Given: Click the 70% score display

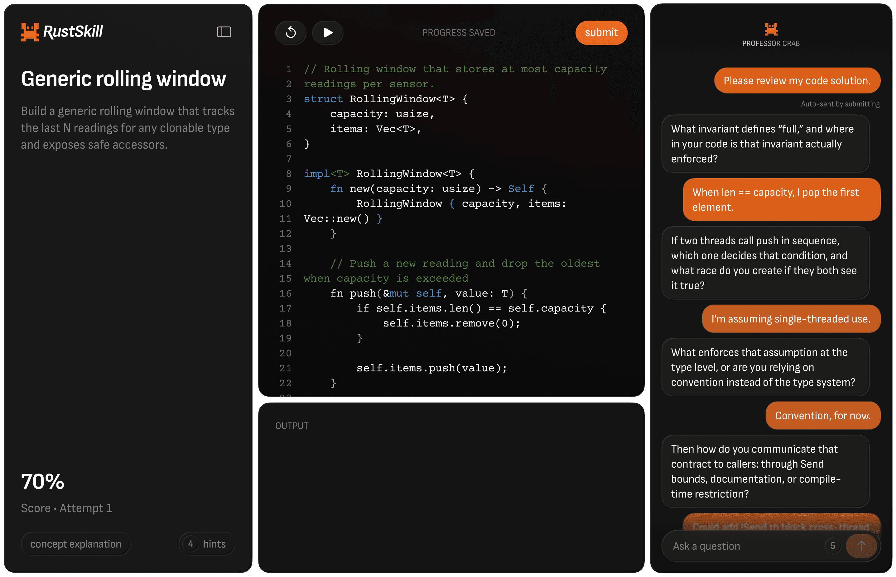Looking at the screenshot, I should click(x=43, y=481).
